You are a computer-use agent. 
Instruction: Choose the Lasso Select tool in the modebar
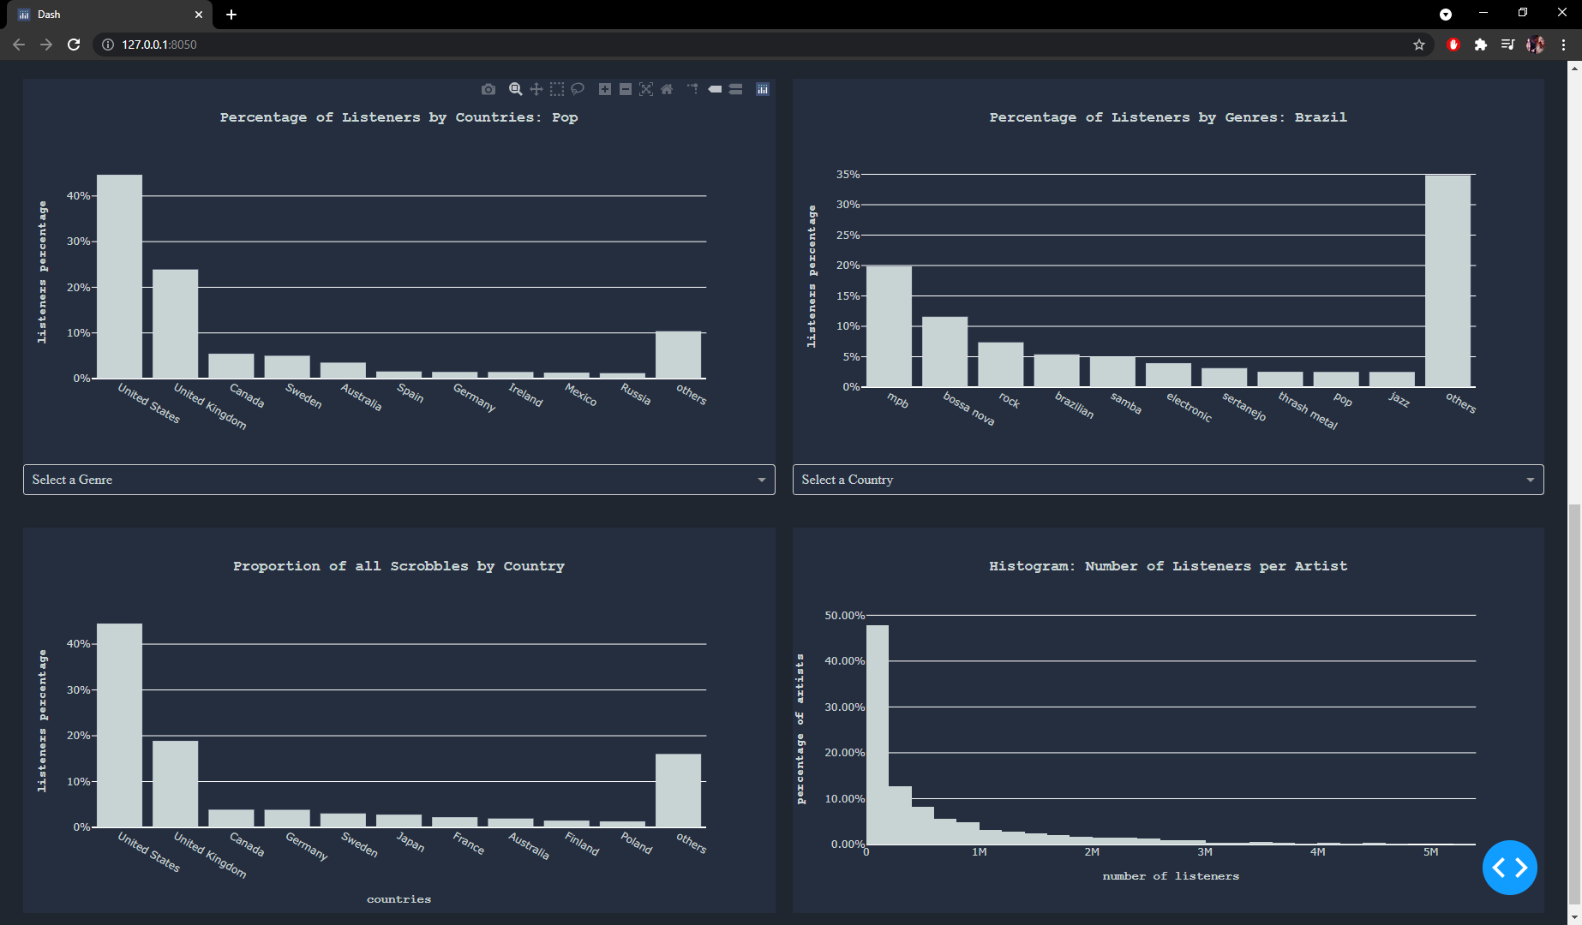click(x=578, y=89)
